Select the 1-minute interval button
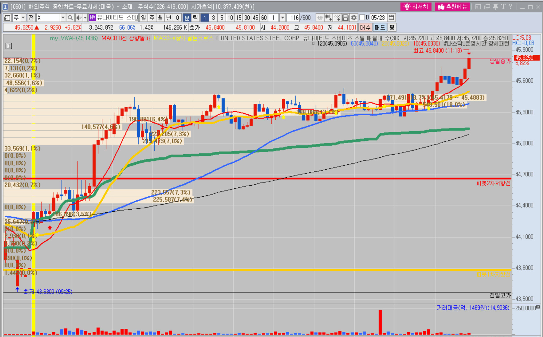The height and width of the screenshot is (337, 543). pyautogui.click(x=205, y=18)
